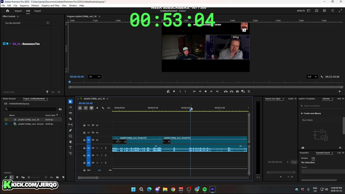
Task: Click the Comparison View icon
Action: tap(243, 91)
